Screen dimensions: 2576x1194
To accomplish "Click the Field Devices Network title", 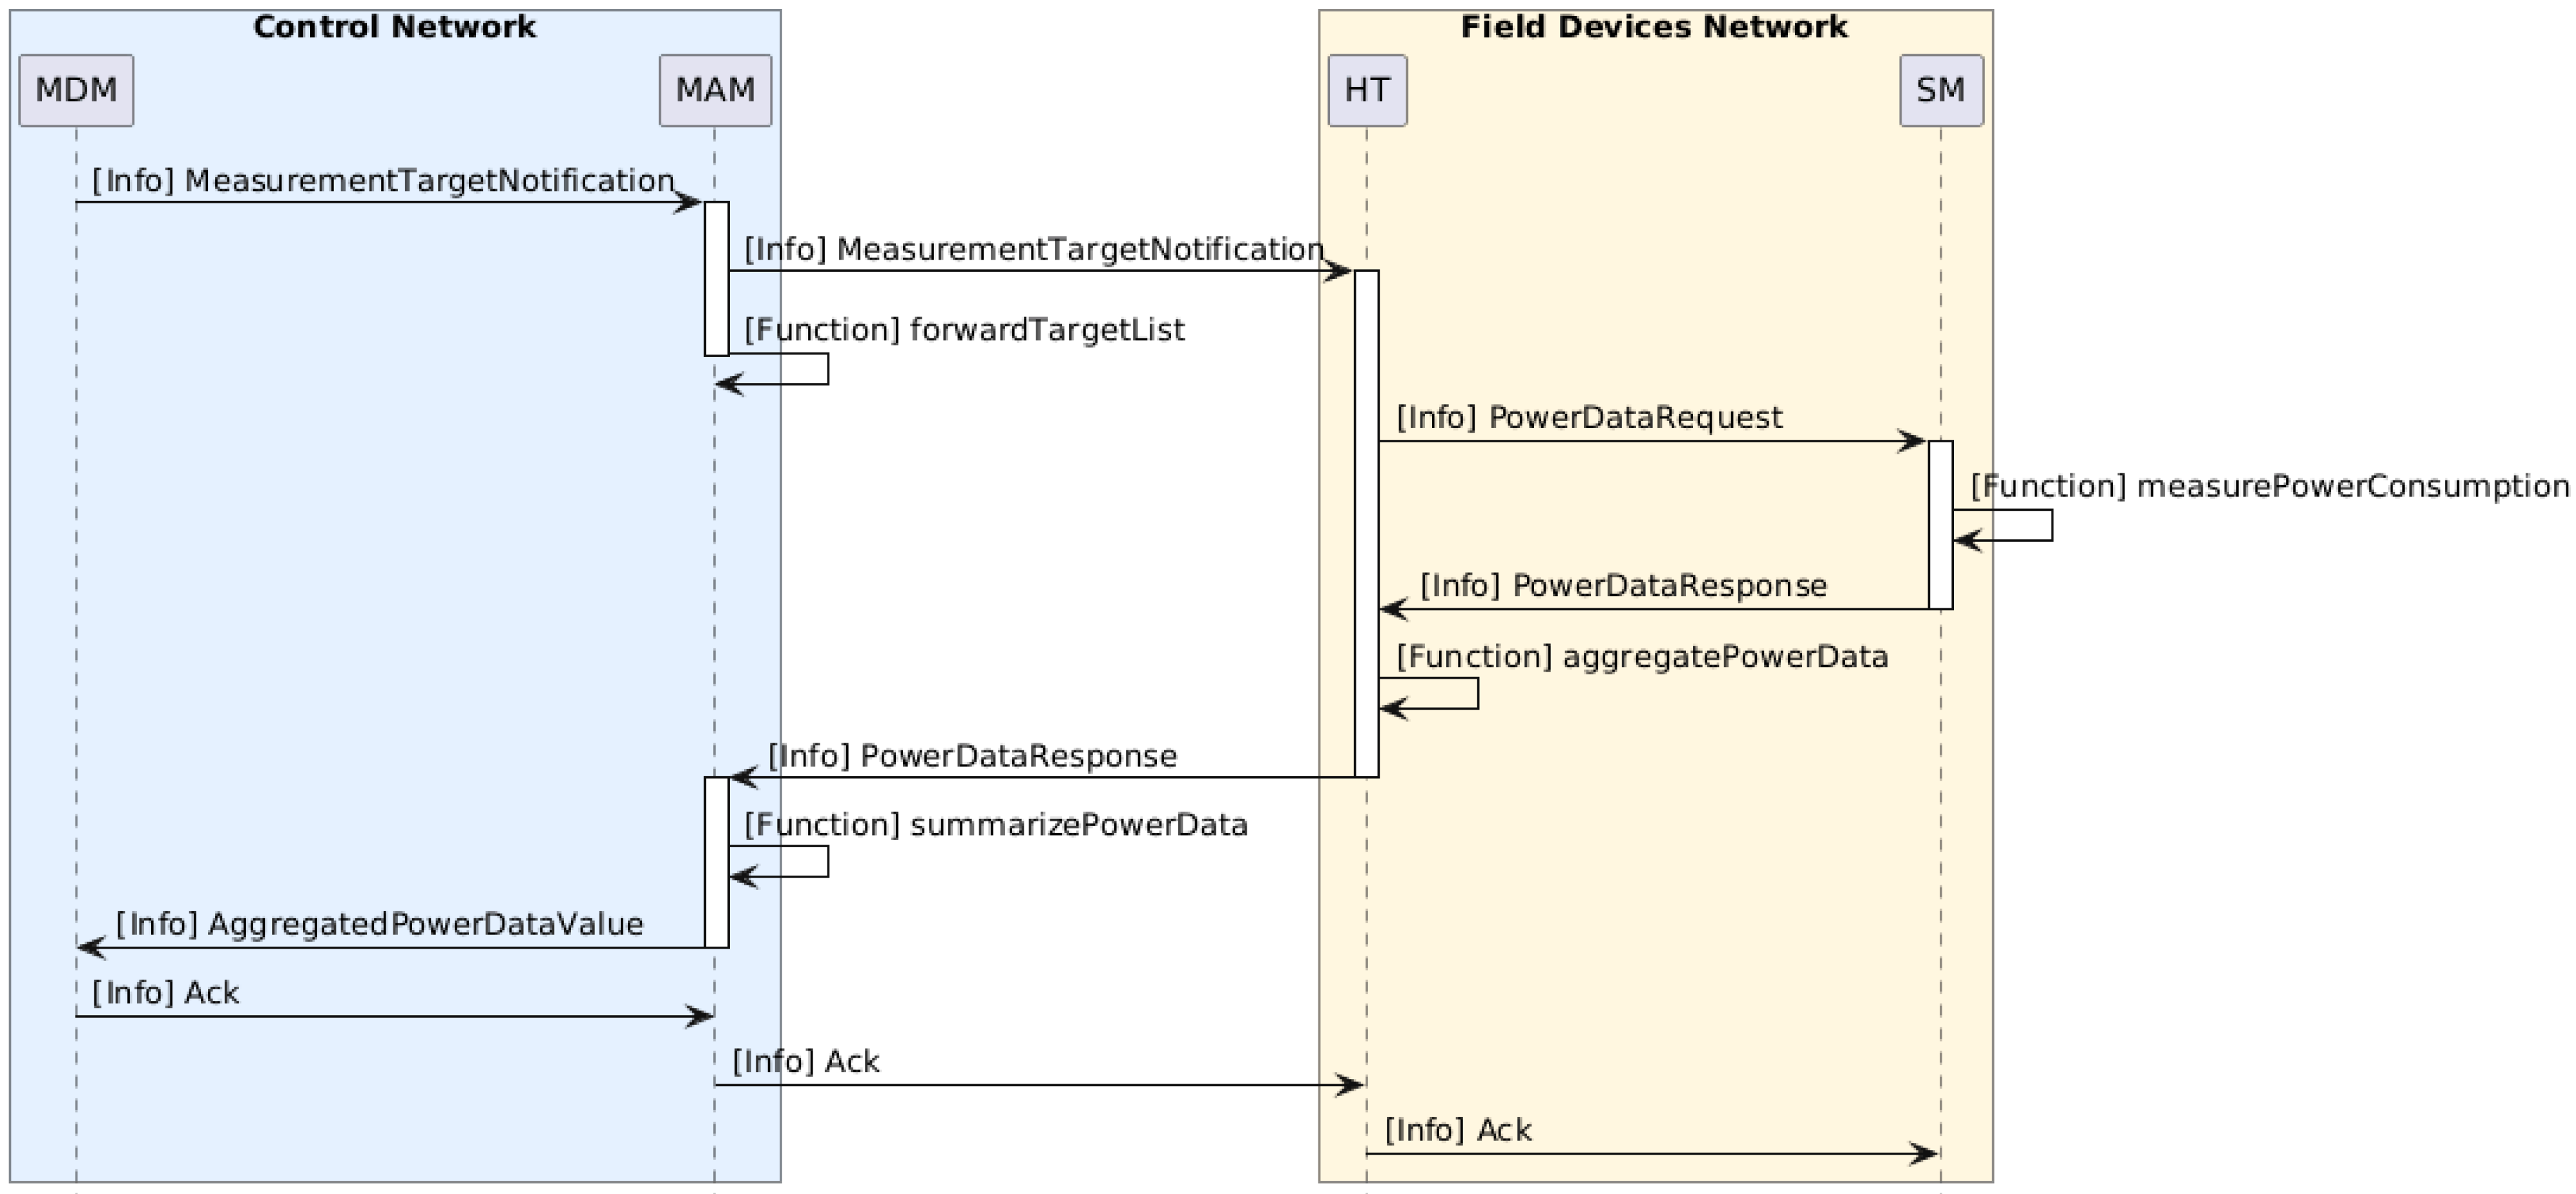I will tap(1654, 27).
